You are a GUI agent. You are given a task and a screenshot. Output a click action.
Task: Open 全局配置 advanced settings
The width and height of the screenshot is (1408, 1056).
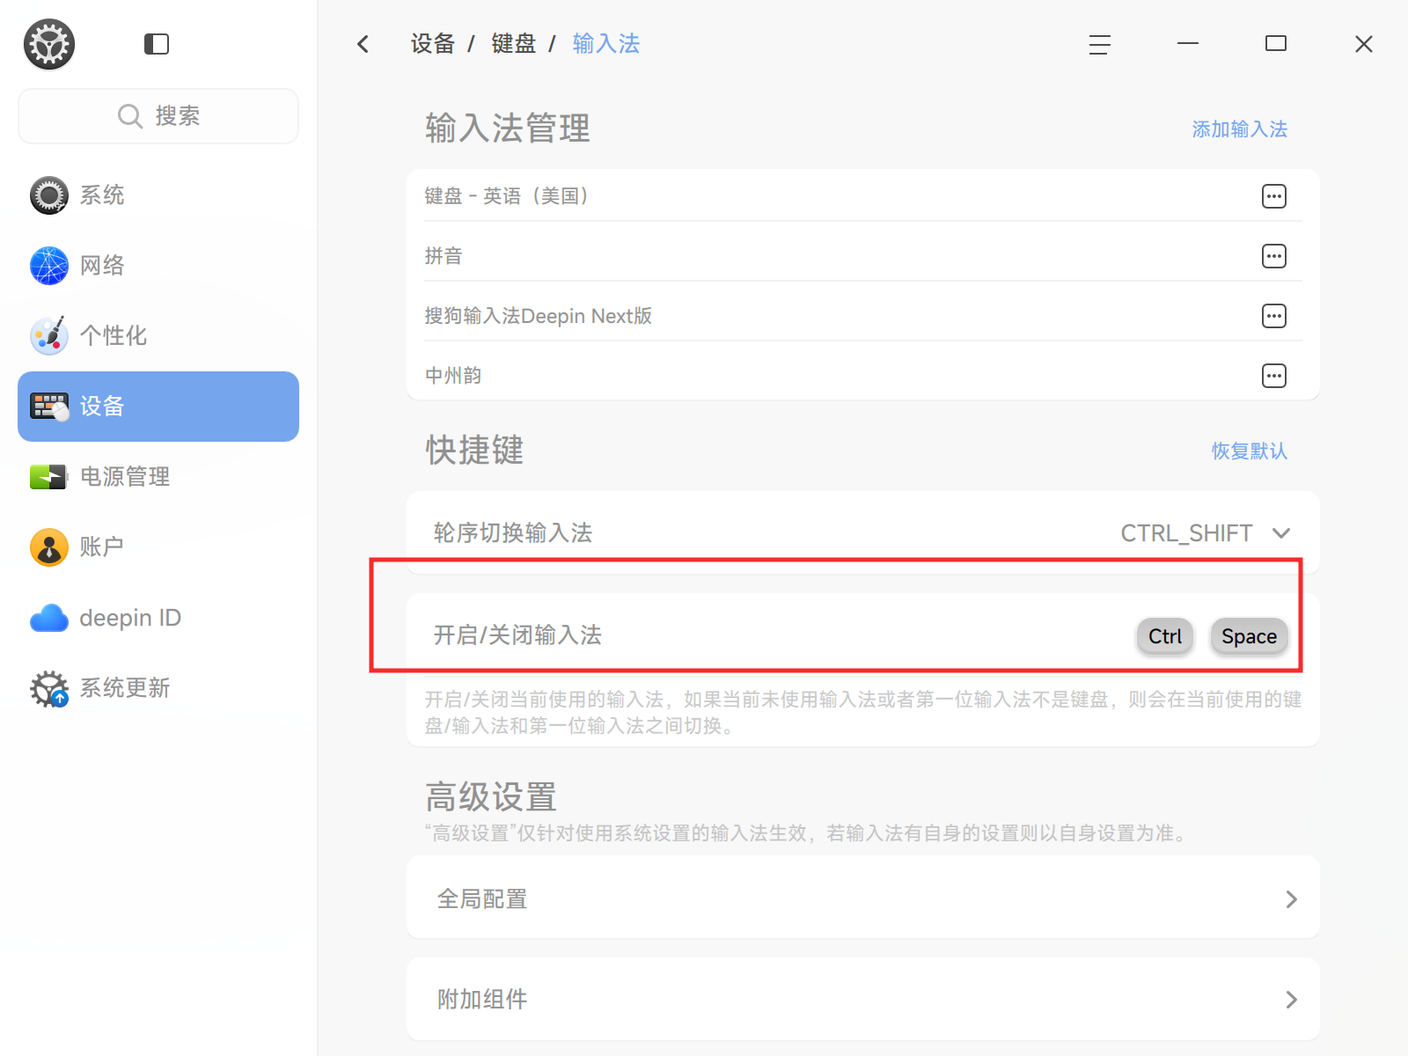862,898
